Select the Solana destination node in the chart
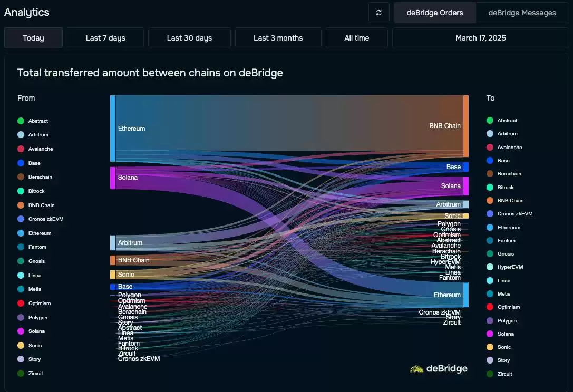 pos(466,187)
